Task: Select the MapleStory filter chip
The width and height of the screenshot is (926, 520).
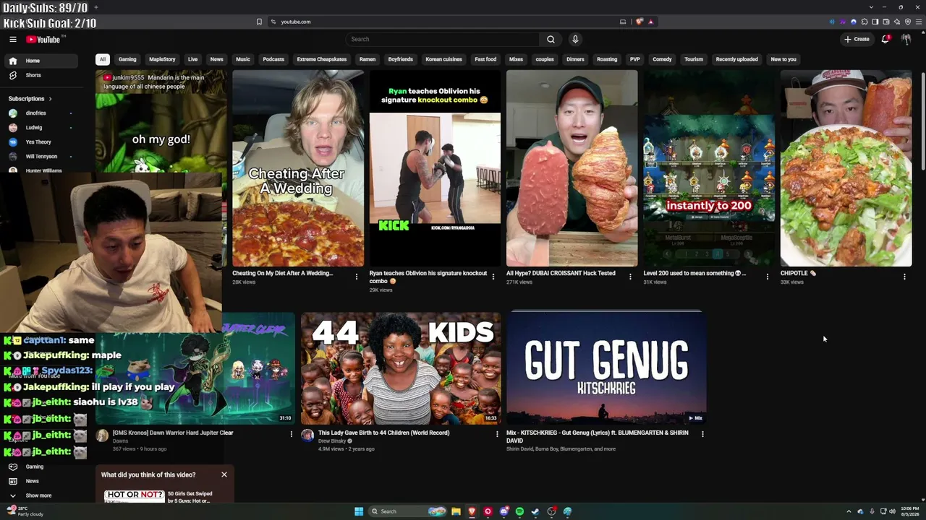Action: click(x=162, y=59)
